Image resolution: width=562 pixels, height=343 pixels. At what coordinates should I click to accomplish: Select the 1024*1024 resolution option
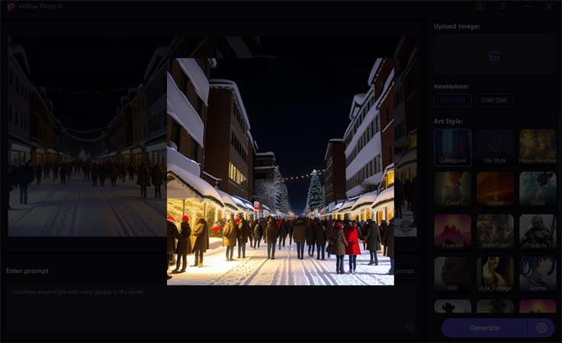453,100
